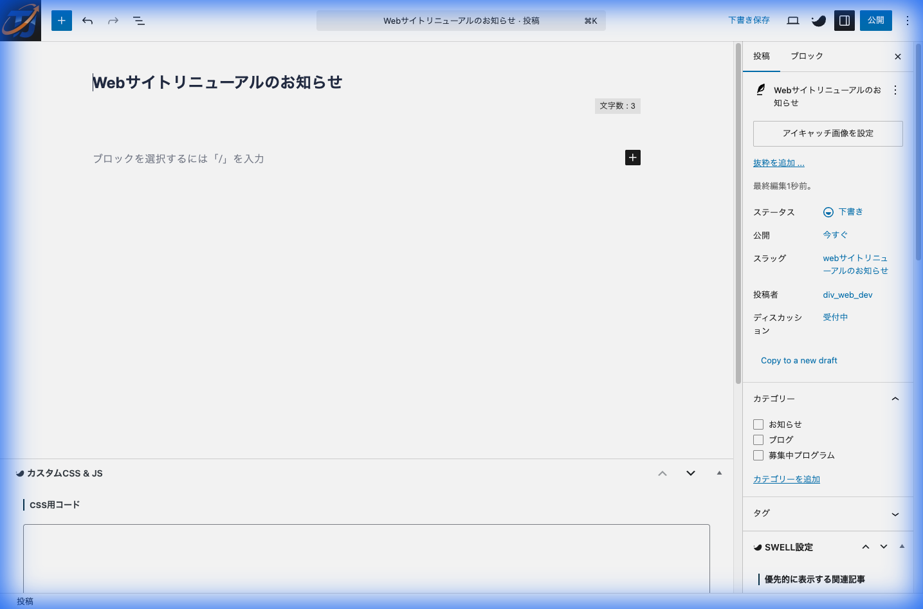
Task: Collapse the カテゴリー panel
Action: point(895,399)
